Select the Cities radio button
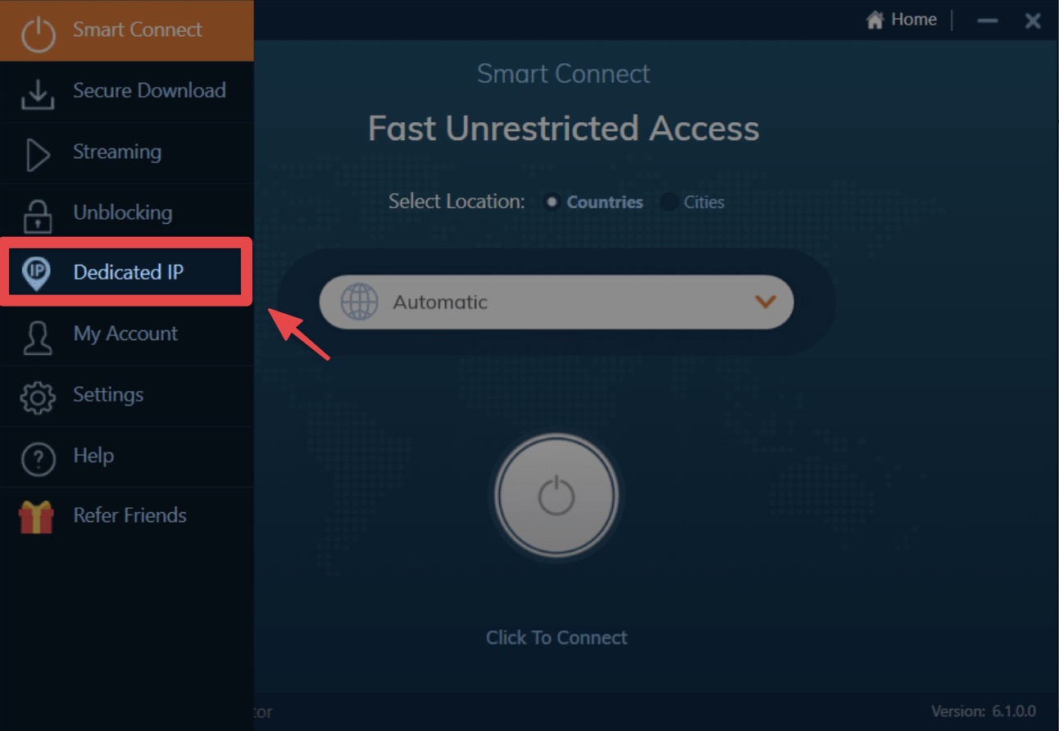The image size is (1059, 731). click(x=669, y=202)
